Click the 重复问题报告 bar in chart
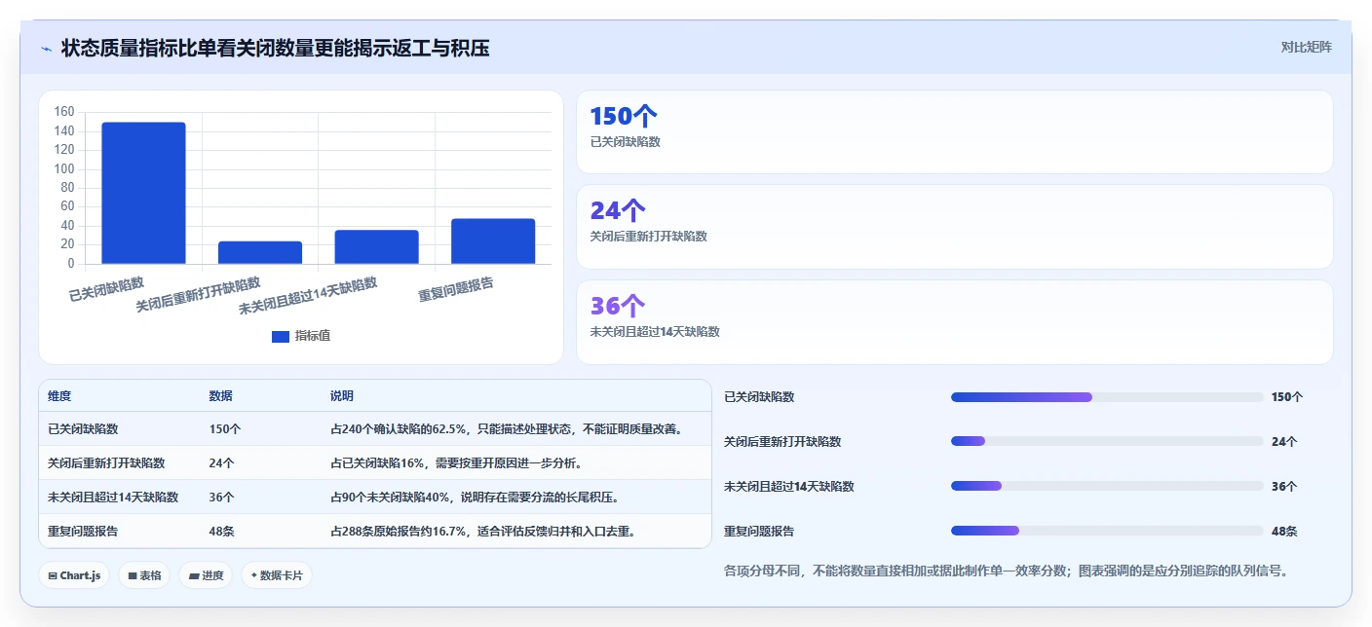The image size is (1372, 627). [493, 240]
